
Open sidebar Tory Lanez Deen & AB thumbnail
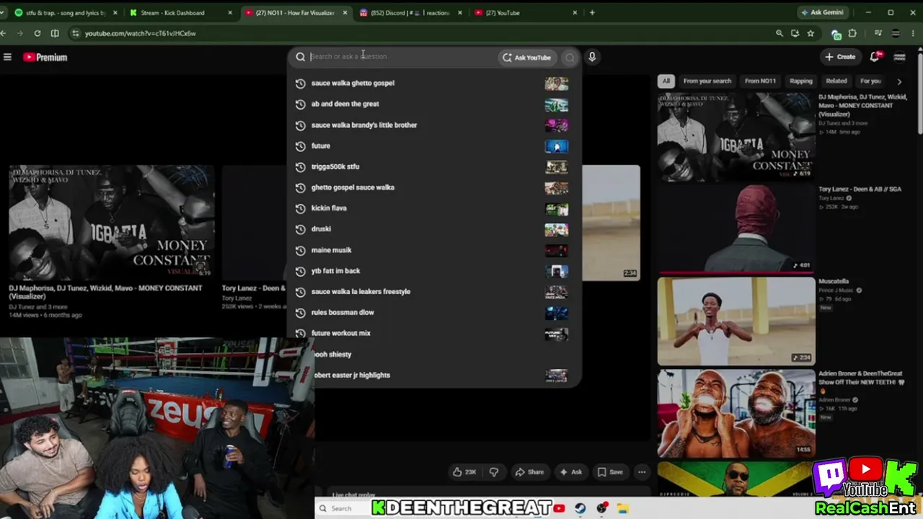(736, 229)
